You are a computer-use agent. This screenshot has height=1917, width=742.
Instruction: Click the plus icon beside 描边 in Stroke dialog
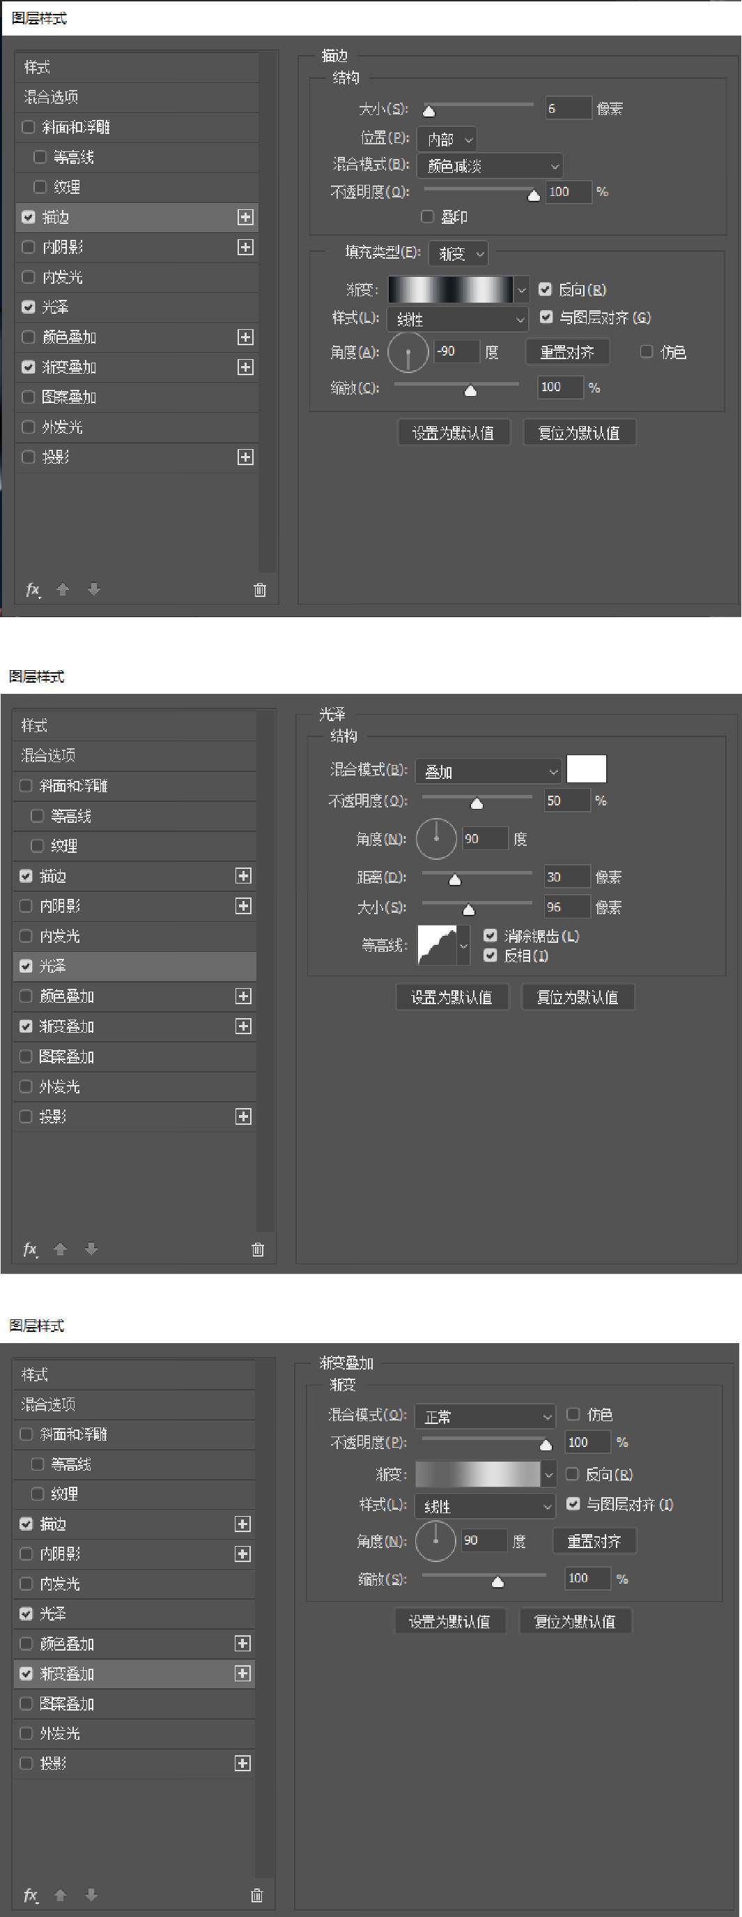coord(245,217)
